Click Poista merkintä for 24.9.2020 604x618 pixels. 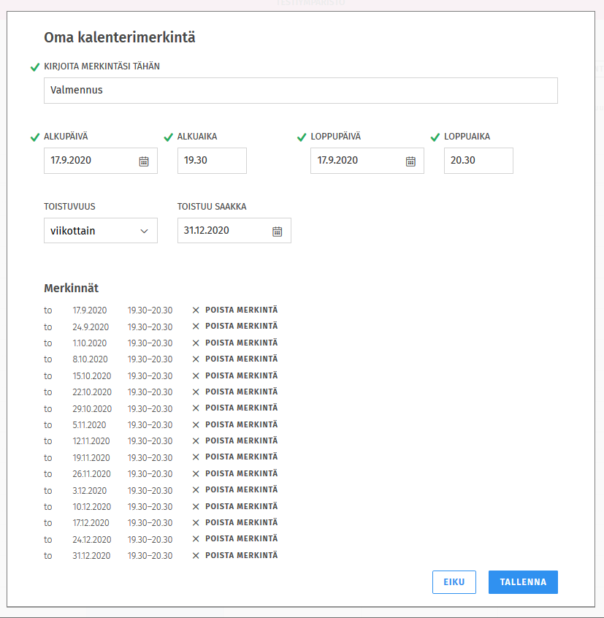coord(241,327)
